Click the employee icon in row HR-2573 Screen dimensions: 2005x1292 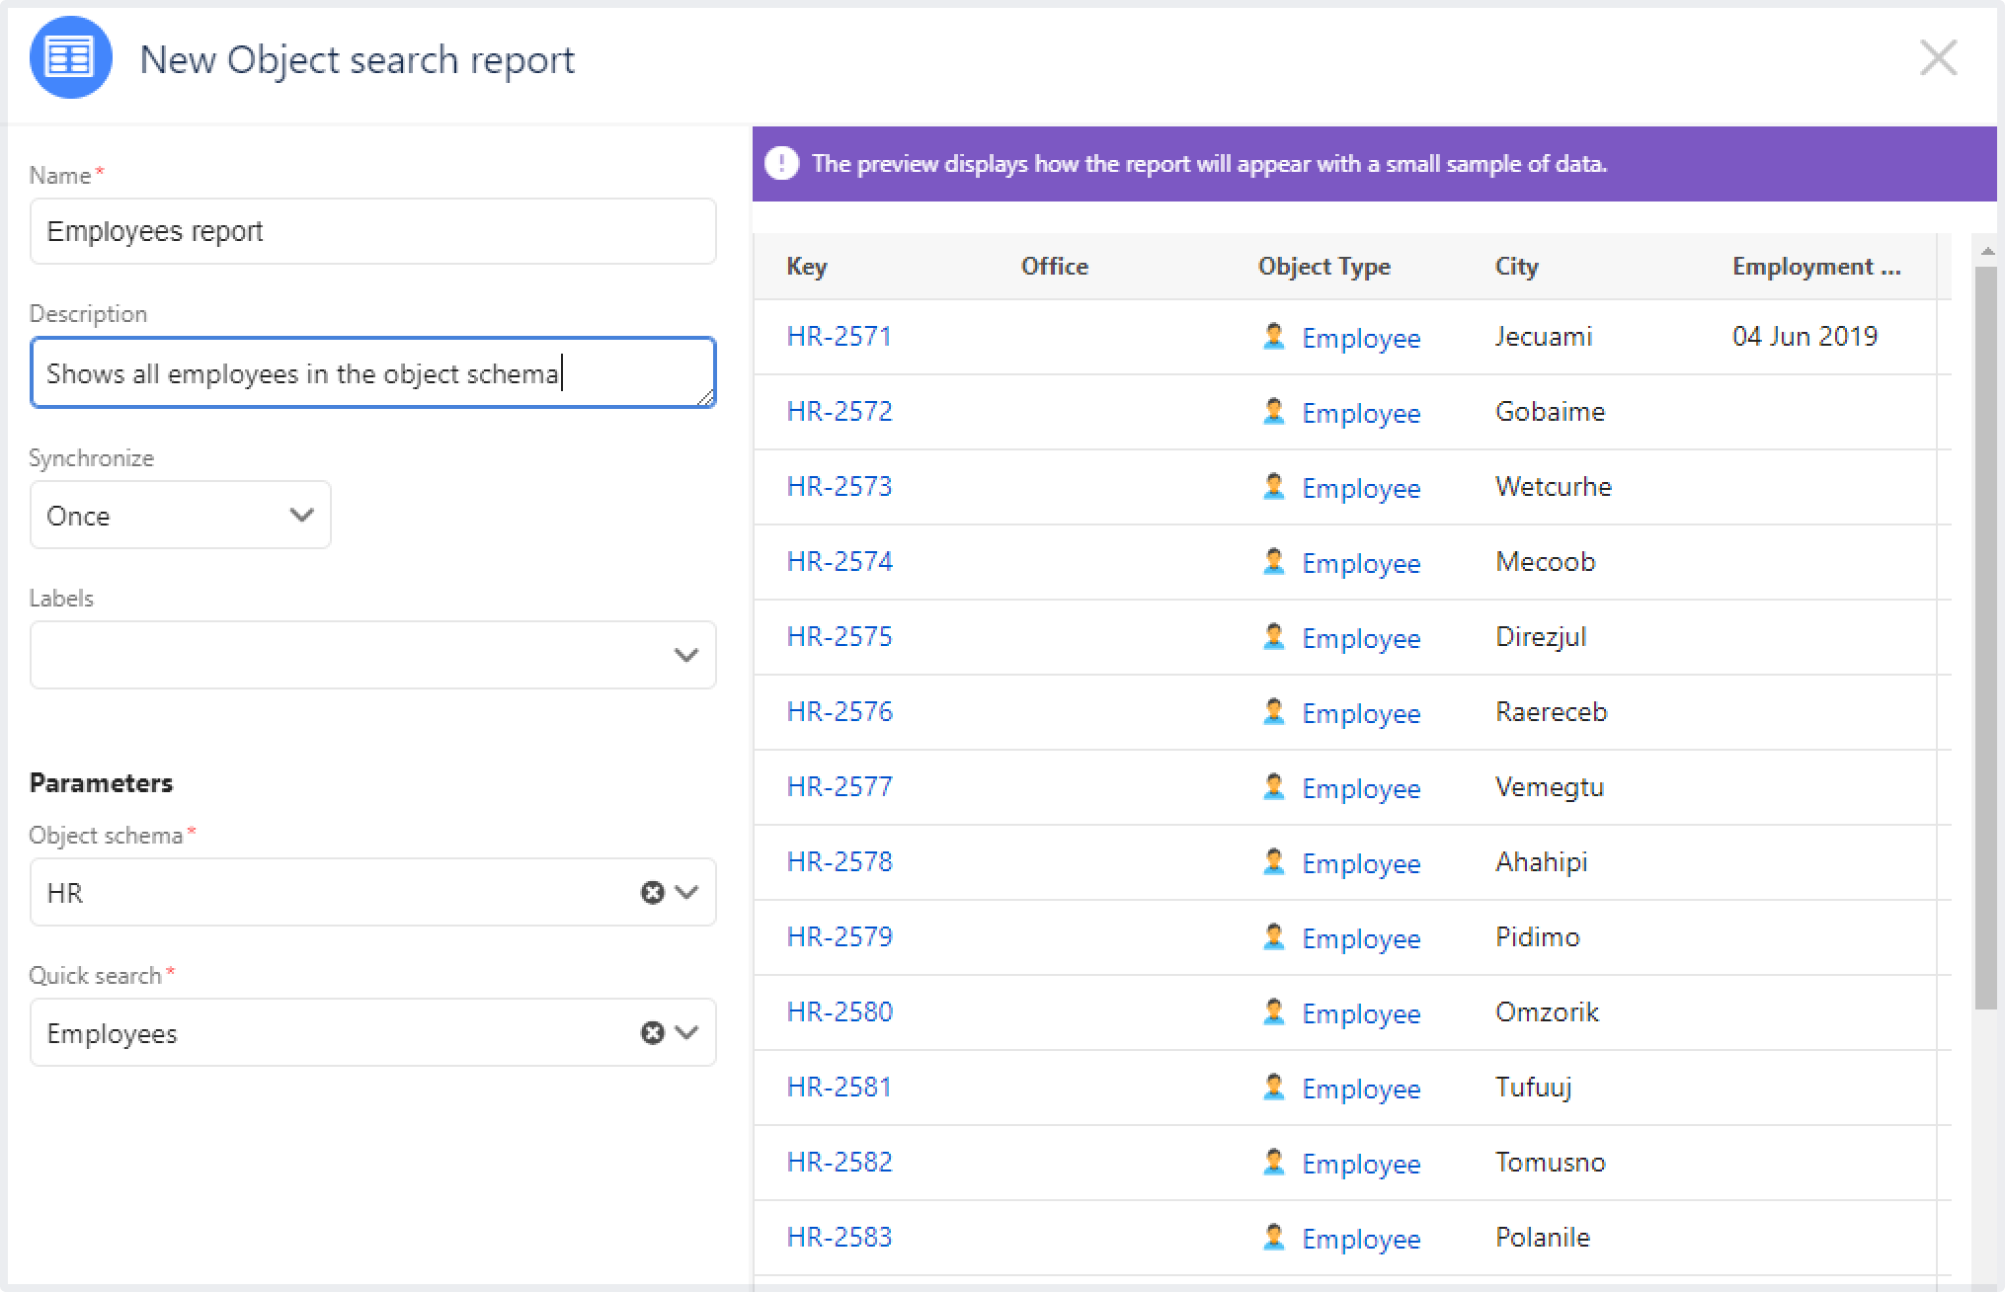[1274, 486]
